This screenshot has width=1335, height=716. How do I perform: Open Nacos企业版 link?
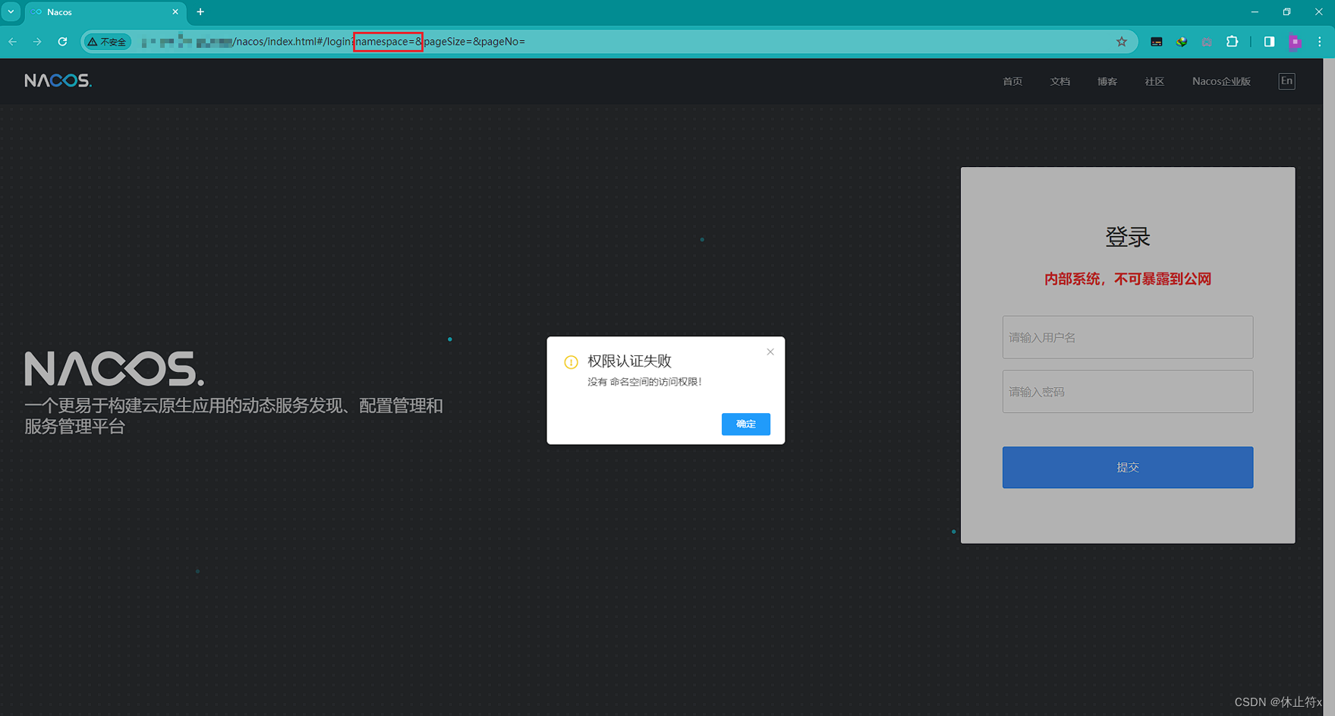click(1221, 81)
